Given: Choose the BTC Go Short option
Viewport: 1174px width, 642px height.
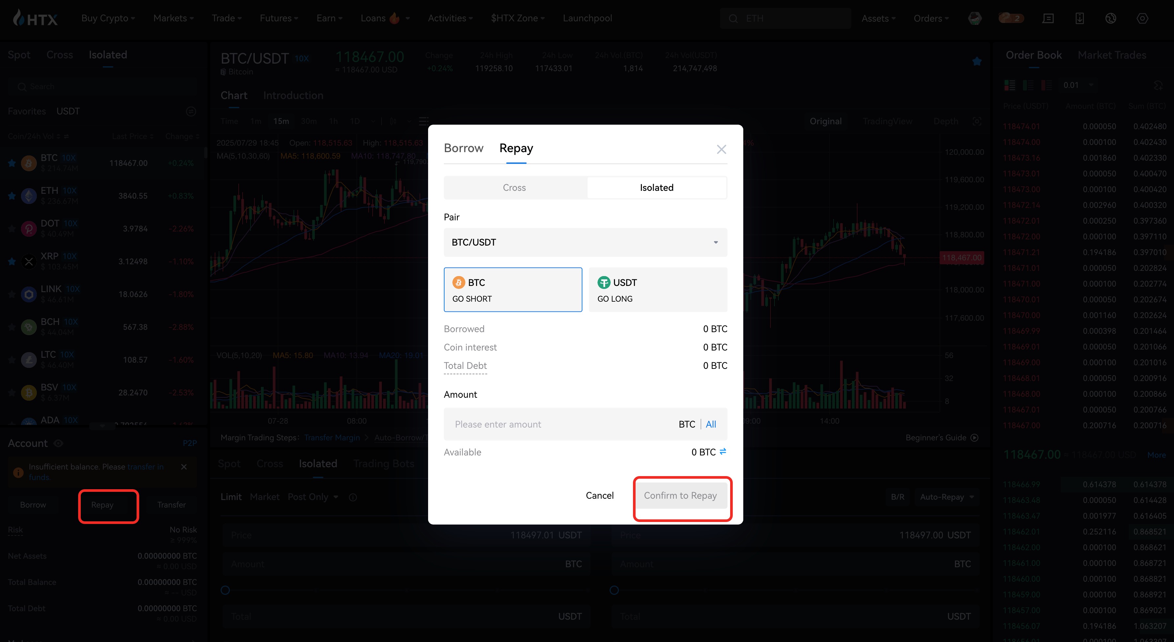Looking at the screenshot, I should coord(513,290).
